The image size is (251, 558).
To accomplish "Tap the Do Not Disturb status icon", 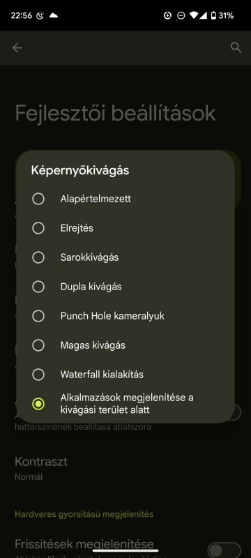I will pyautogui.click(x=181, y=15).
